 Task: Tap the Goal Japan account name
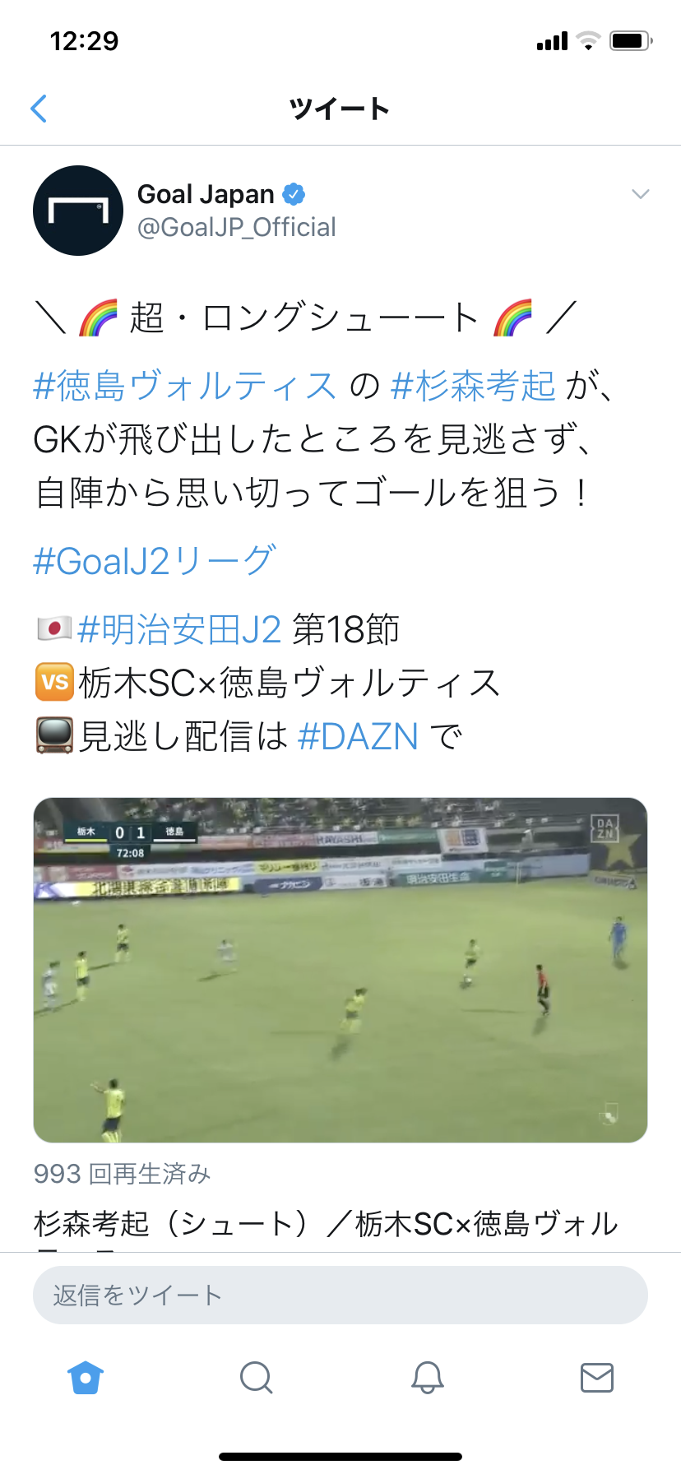[x=206, y=194]
